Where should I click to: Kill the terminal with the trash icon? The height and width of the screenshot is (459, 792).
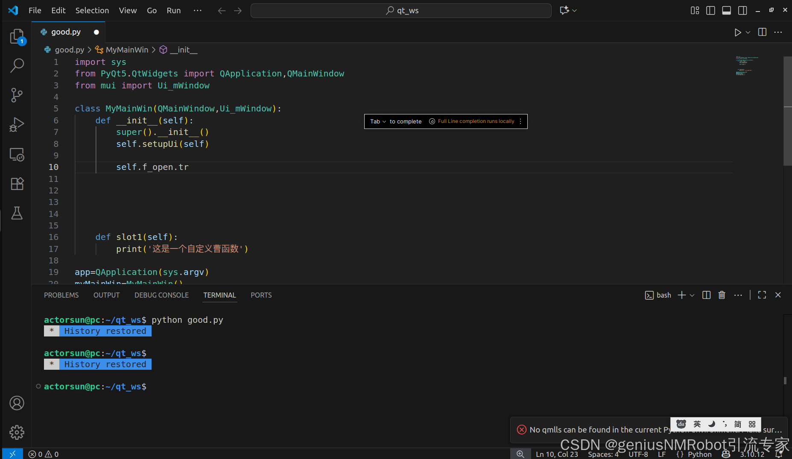tap(722, 295)
